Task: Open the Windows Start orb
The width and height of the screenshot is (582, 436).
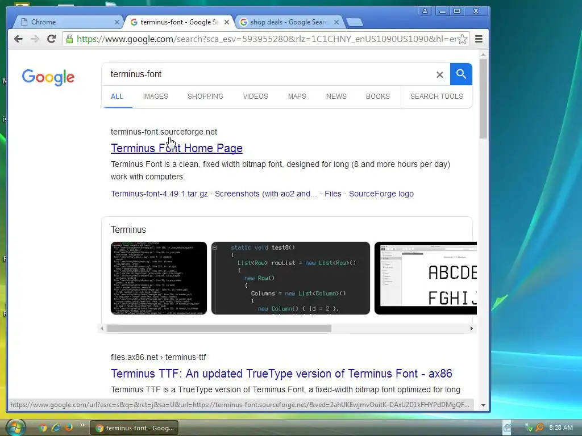Action: point(15,427)
